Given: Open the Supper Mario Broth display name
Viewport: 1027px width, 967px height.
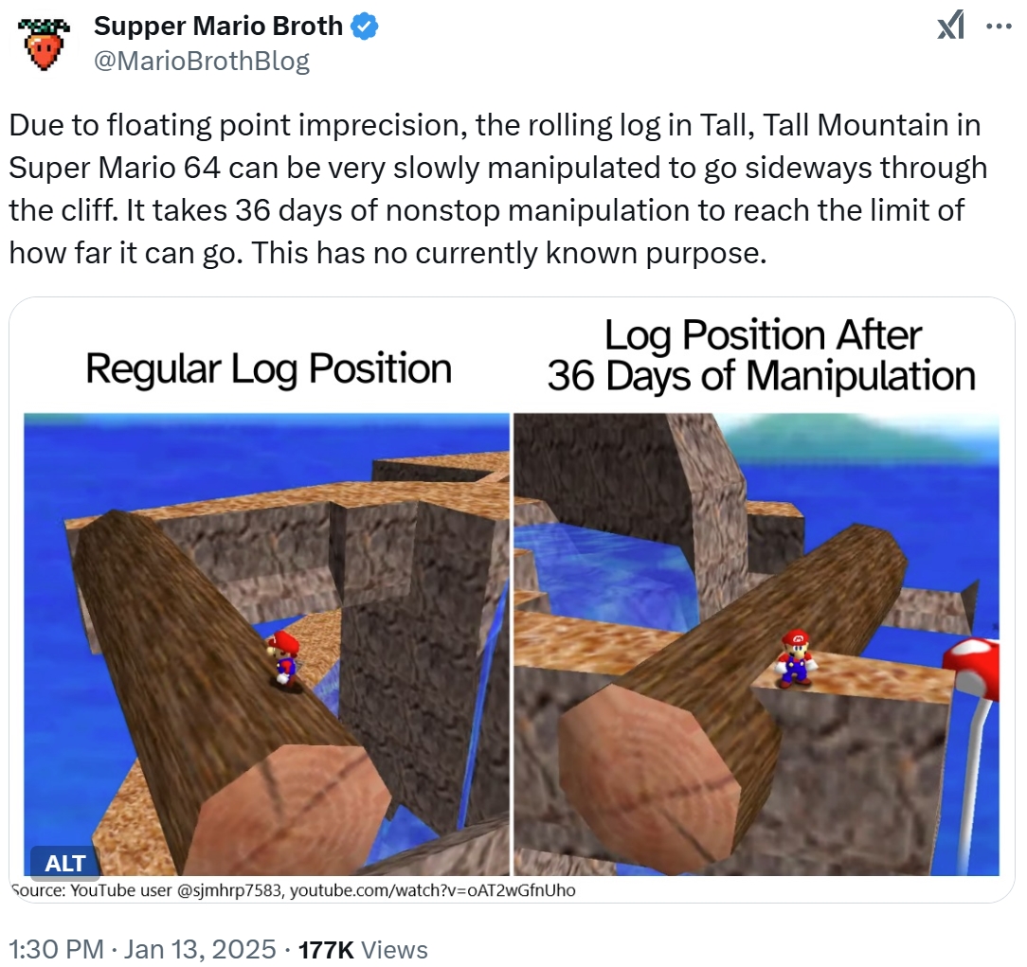Looking at the screenshot, I should pos(218,27).
